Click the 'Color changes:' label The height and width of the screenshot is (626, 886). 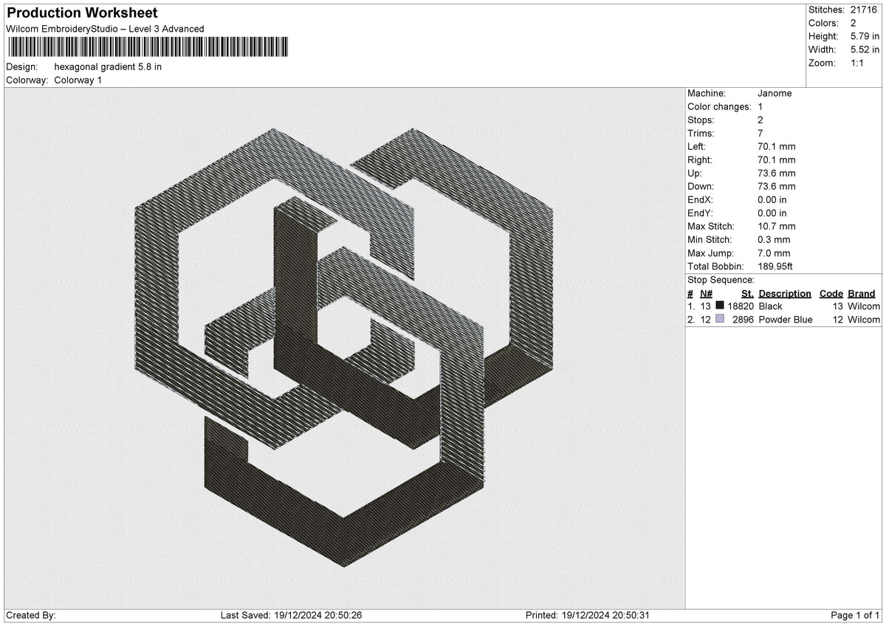719,107
